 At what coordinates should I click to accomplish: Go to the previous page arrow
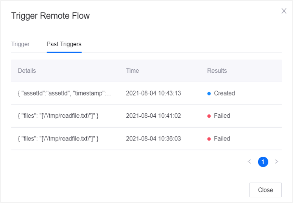click(249, 162)
